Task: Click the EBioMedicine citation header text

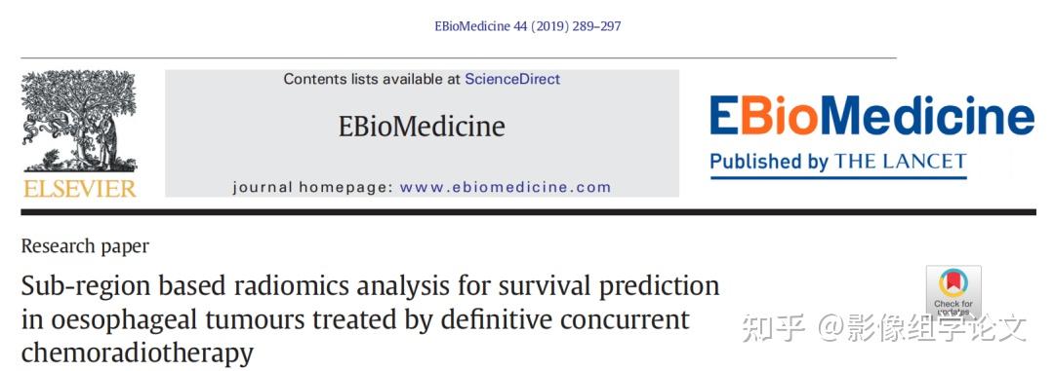Action: tap(528, 26)
